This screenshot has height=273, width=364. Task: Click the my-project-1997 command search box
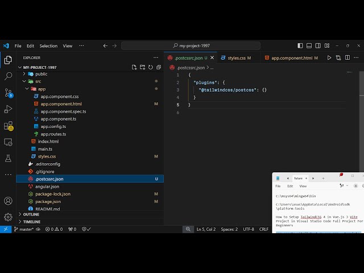tap(191, 45)
